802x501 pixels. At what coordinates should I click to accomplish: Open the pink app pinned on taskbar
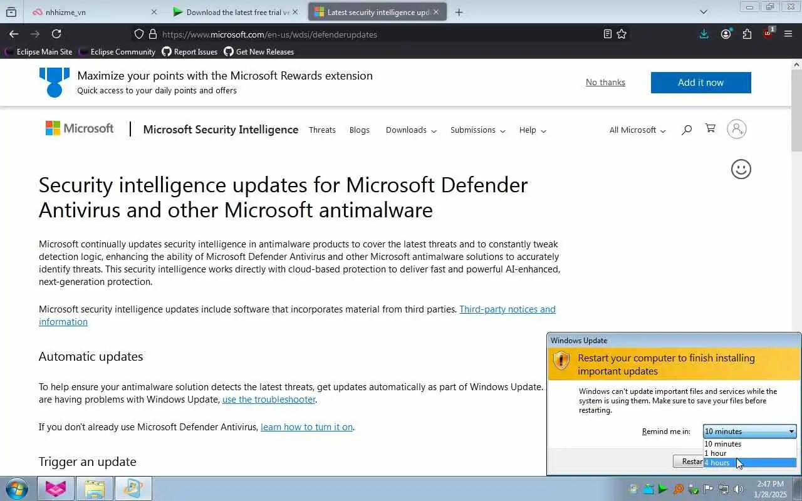56,488
